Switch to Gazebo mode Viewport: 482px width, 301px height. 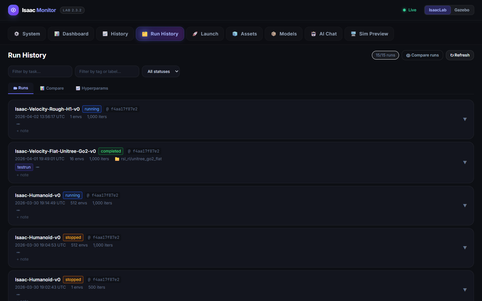[x=462, y=10]
